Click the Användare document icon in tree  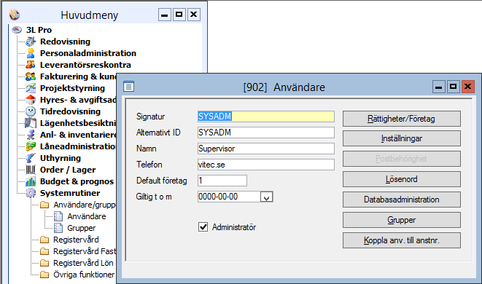[x=58, y=216]
